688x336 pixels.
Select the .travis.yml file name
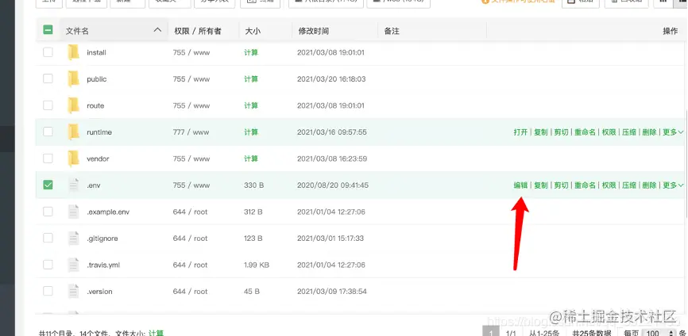click(103, 265)
